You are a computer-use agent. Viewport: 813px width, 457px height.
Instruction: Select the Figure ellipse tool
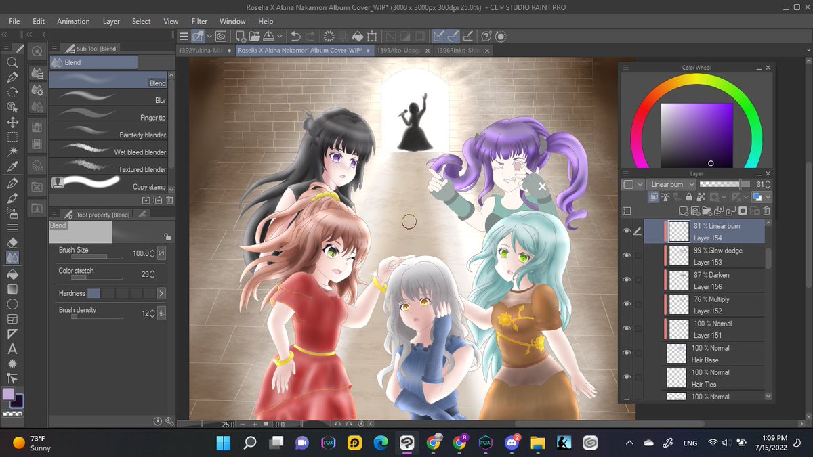pos(12,304)
